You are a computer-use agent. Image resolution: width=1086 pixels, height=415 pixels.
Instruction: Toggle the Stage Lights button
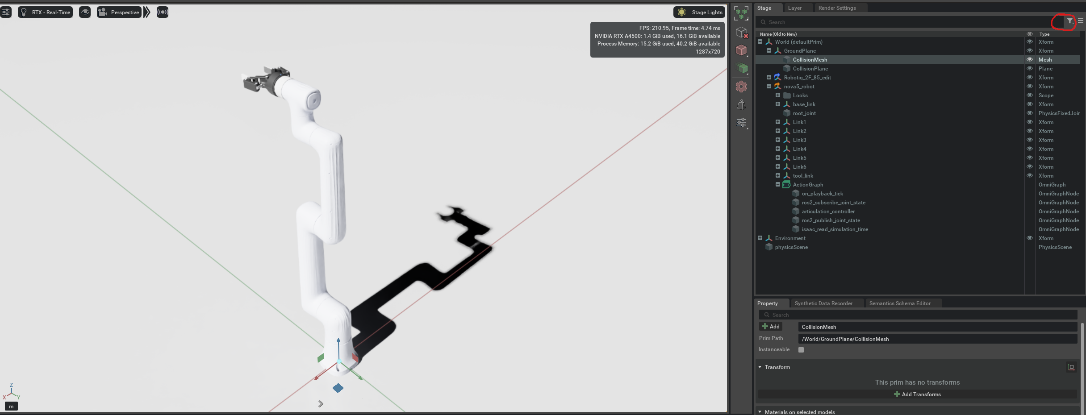(698, 12)
